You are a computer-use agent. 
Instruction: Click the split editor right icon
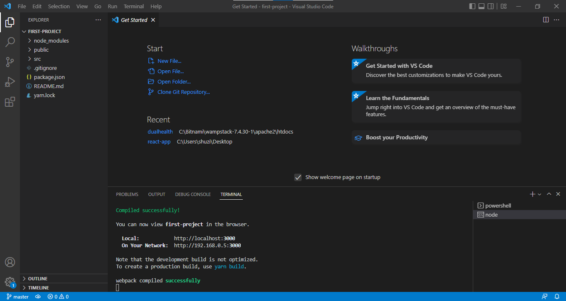[x=546, y=20]
